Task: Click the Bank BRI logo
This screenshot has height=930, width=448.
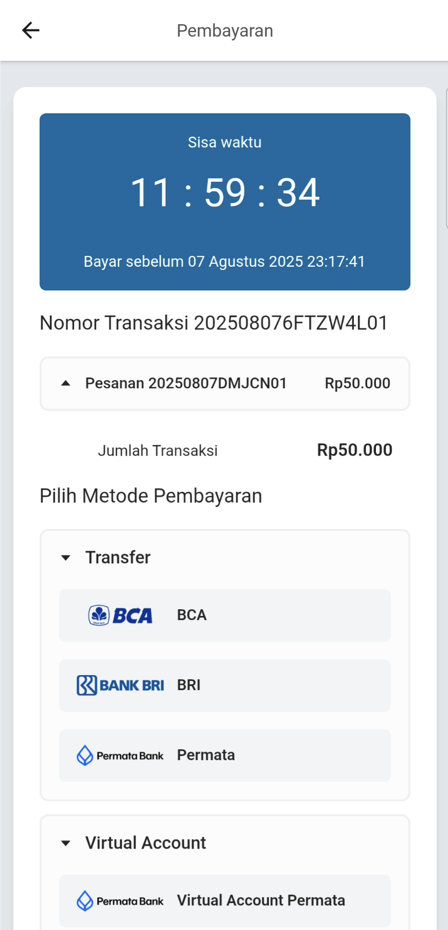Action: [x=120, y=685]
